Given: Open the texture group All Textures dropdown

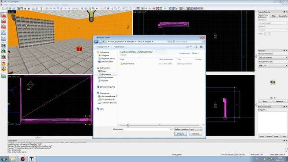Looking at the screenshot, I should (273, 58).
